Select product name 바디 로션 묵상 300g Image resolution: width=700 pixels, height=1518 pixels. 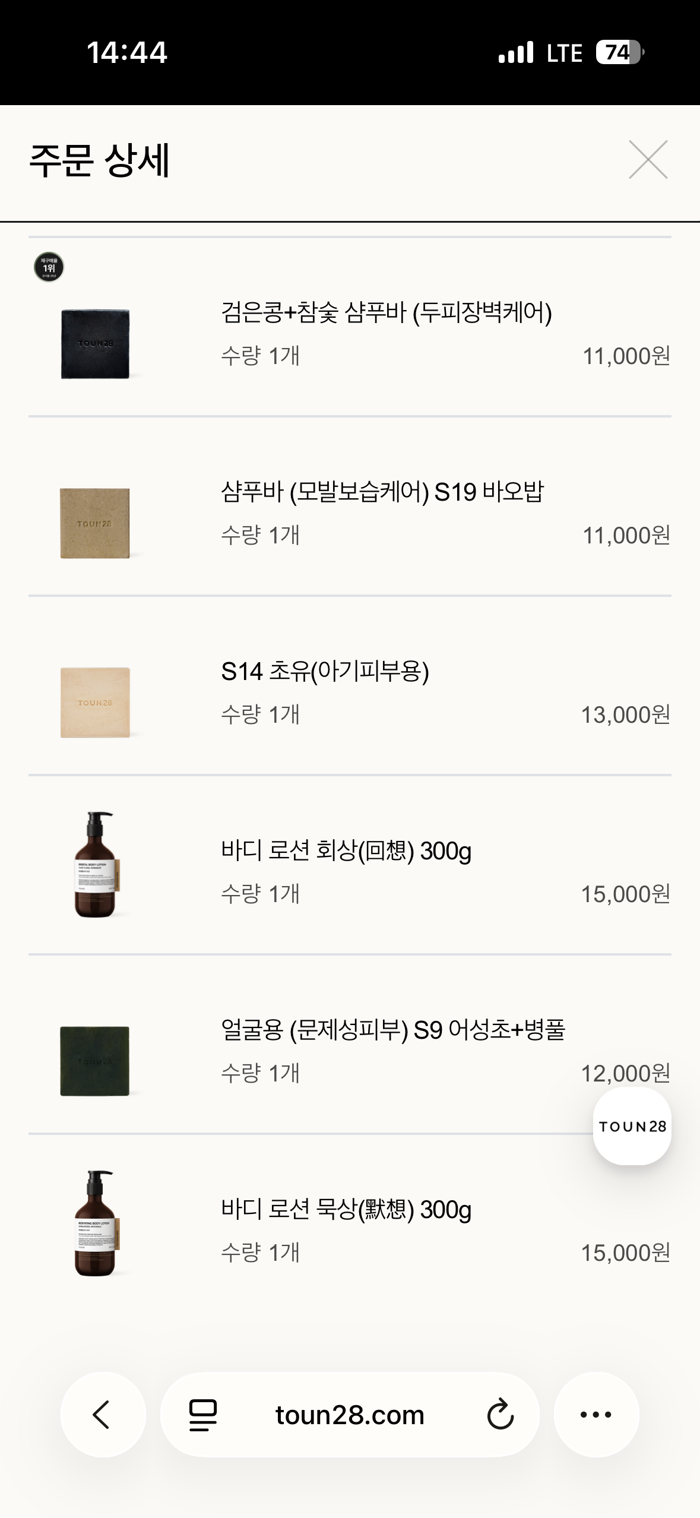point(346,1209)
